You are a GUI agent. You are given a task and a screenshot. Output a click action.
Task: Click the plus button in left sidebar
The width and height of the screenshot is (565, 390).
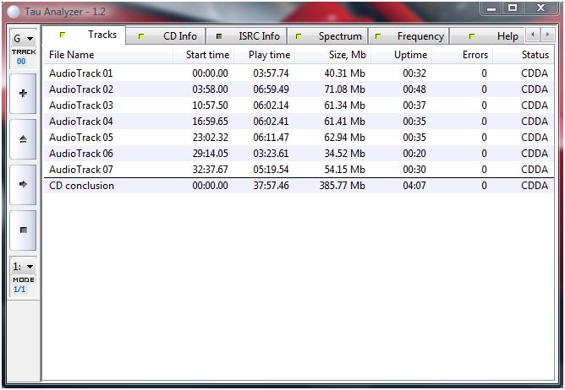[23, 93]
